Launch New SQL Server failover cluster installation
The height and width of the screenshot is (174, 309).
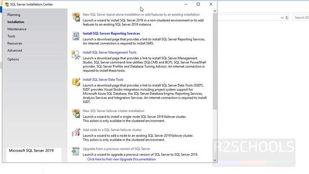[113, 111]
